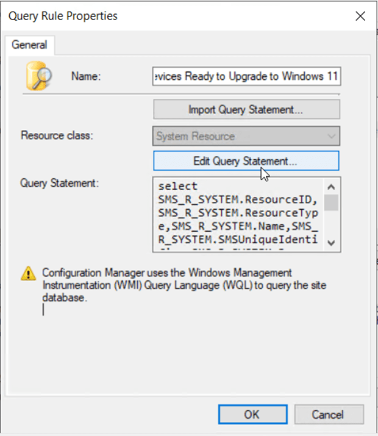Click into the Name text field
Image resolution: width=378 pixels, height=436 pixels.
tap(246, 77)
